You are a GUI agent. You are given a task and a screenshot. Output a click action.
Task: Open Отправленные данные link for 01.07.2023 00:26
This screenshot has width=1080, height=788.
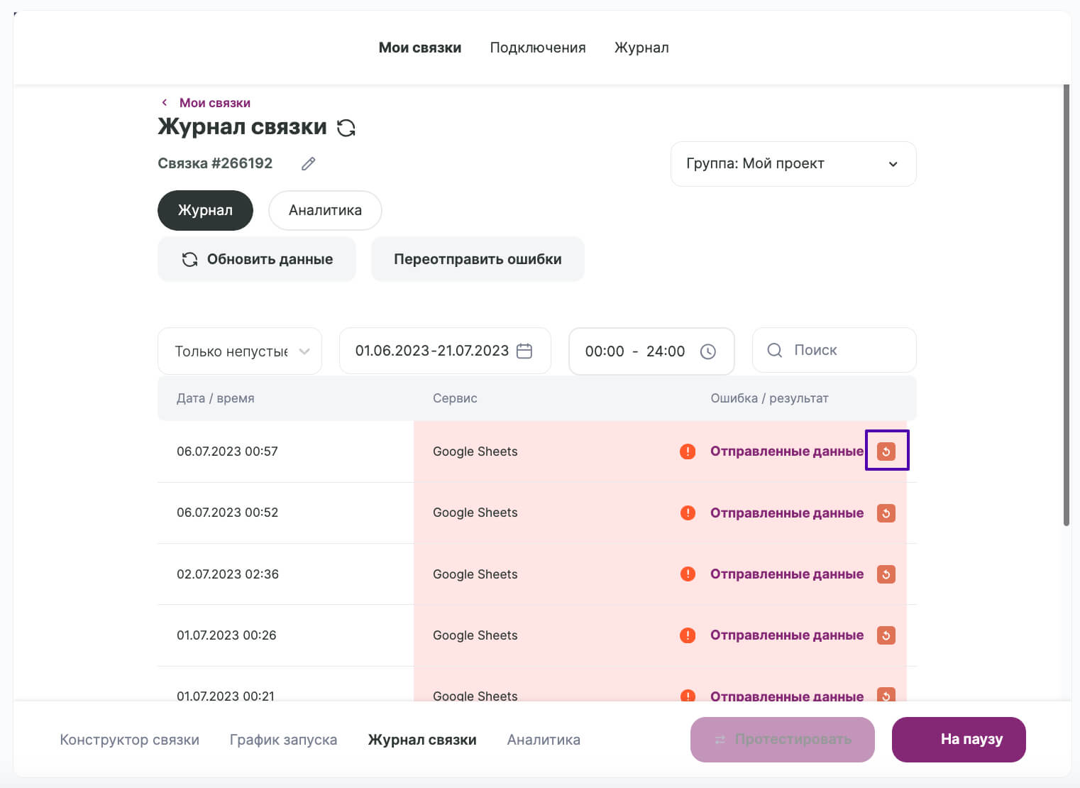pyautogui.click(x=787, y=635)
